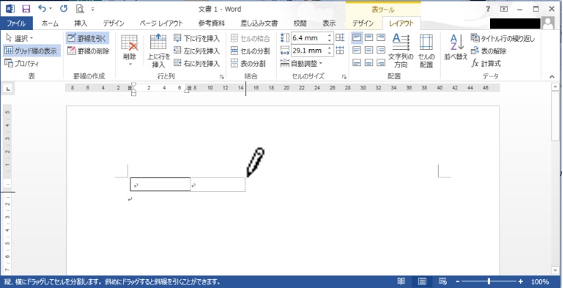This screenshot has height=288, width=563.
Task: Select align center cell alignment
Action: click(369, 51)
